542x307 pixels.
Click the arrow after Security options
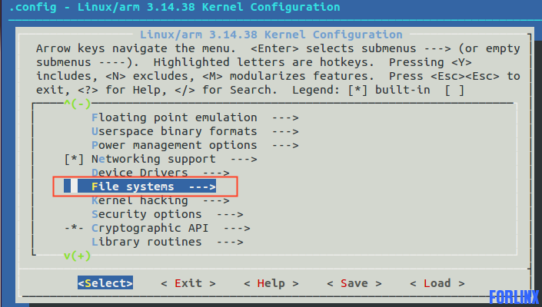coord(230,214)
